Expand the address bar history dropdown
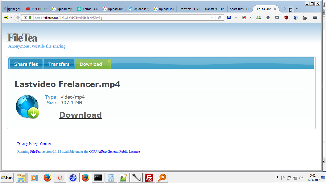The width and height of the screenshot is (326, 183). [x=212, y=18]
